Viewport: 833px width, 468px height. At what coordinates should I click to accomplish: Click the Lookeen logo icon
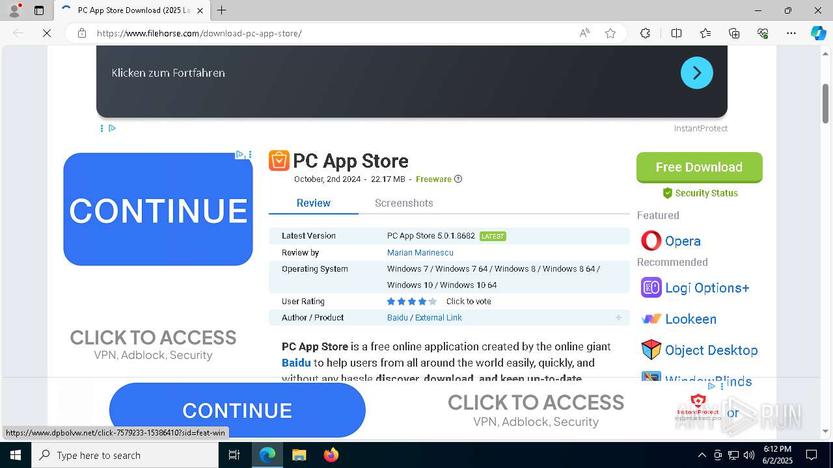pos(651,319)
